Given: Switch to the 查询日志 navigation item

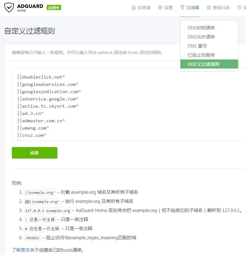Looking at the screenshot, I should (222, 8).
